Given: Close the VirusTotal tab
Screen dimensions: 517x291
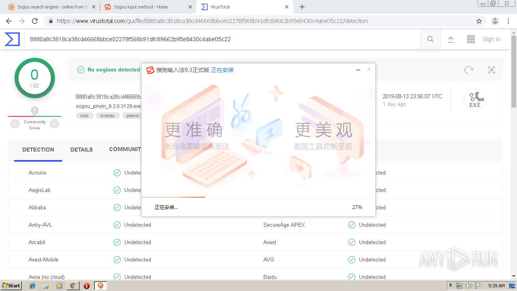Looking at the screenshot, I should click(x=287, y=7).
